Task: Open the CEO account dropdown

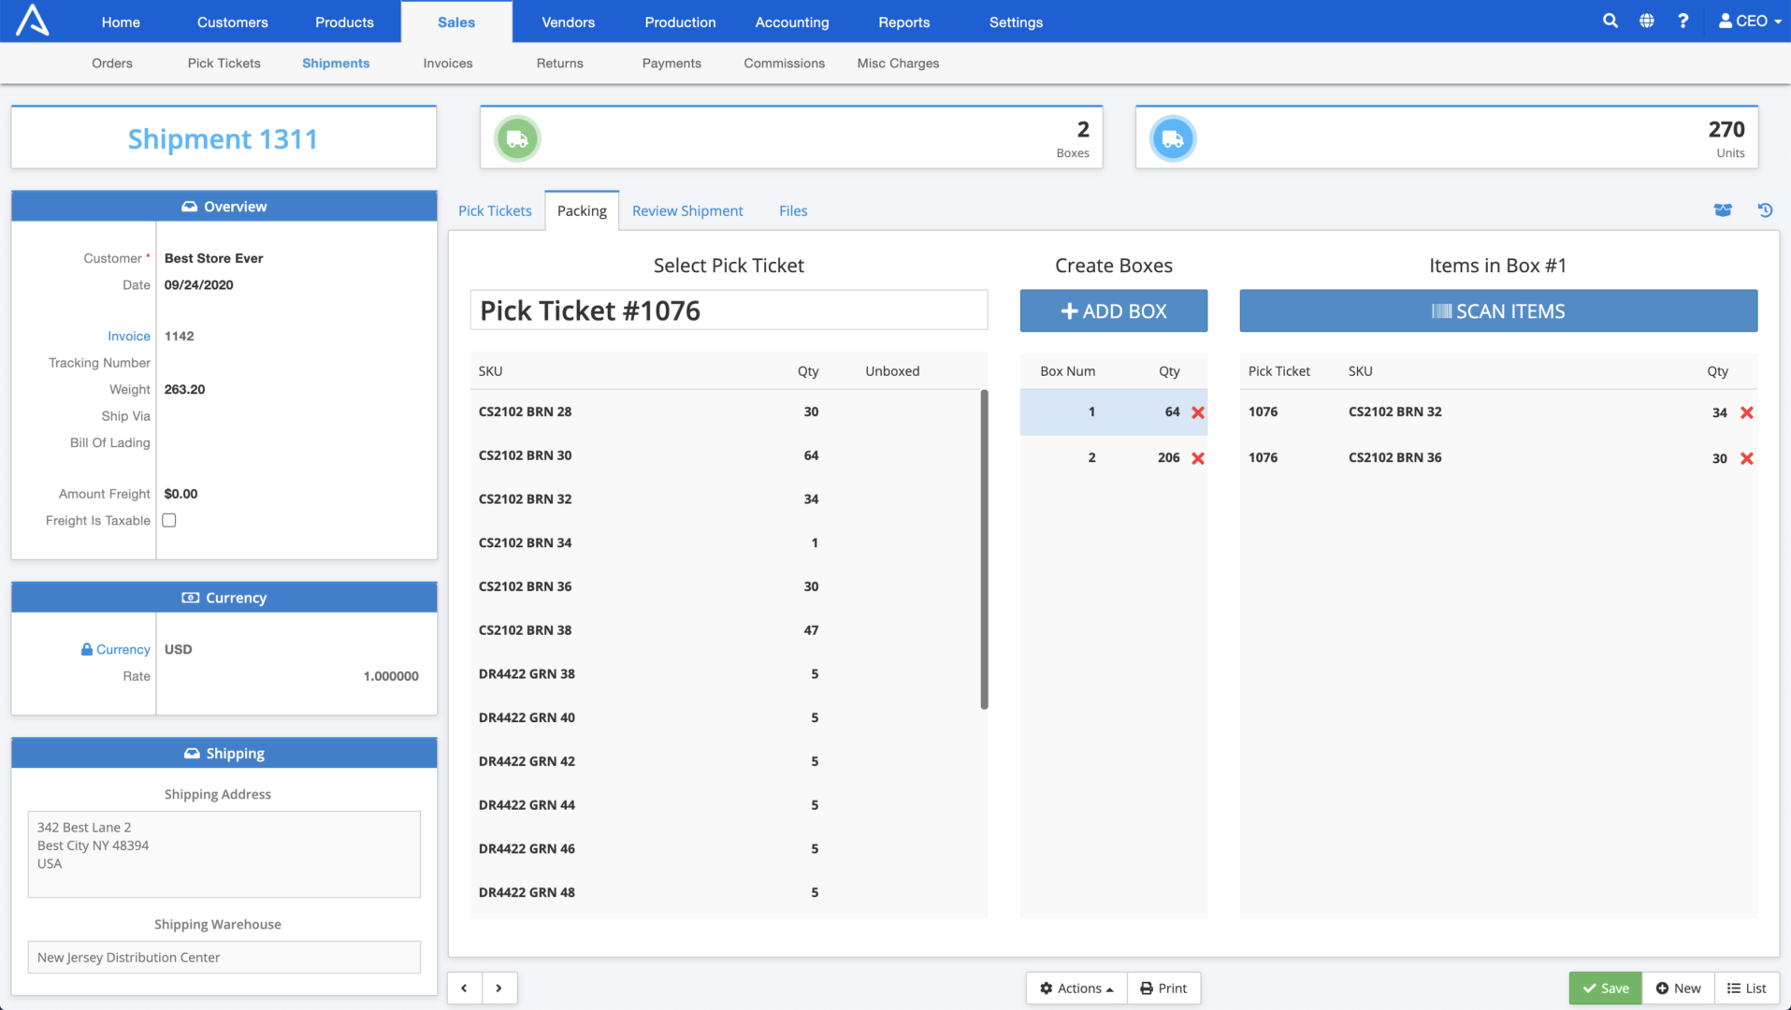Action: (1749, 20)
